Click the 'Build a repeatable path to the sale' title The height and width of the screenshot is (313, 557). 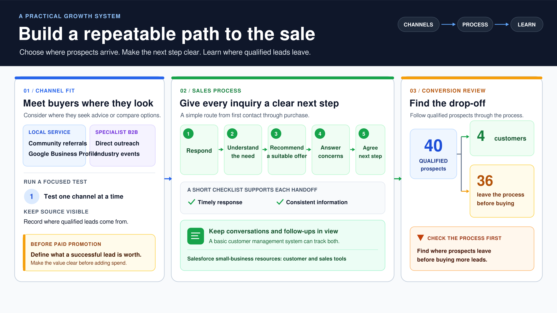[x=167, y=34]
